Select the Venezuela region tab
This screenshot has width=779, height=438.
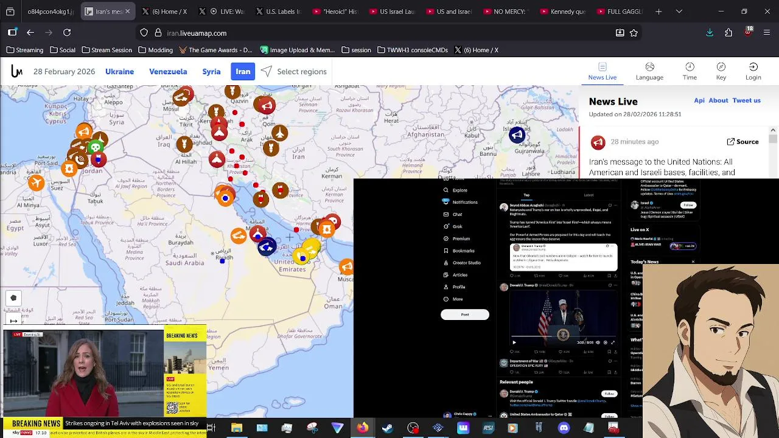tap(168, 72)
